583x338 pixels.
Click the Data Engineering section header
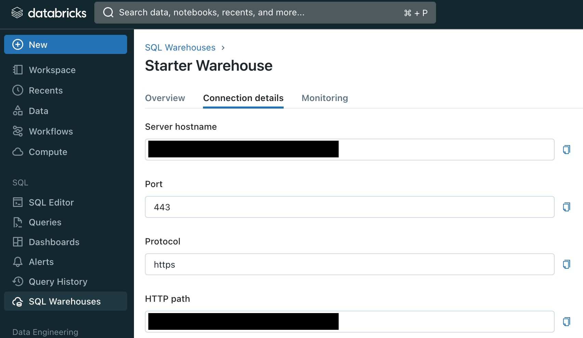click(45, 332)
